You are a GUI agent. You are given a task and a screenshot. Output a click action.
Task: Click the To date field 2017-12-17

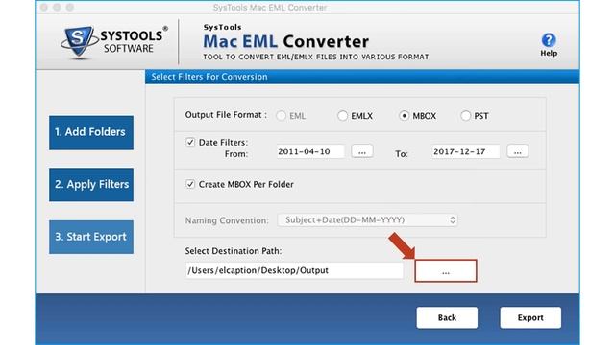coord(465,151)
